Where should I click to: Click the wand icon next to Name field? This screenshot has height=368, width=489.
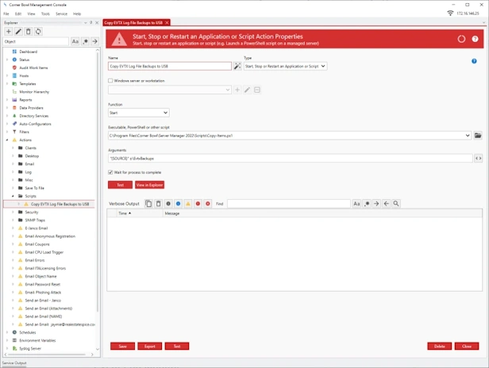point(237,67)
